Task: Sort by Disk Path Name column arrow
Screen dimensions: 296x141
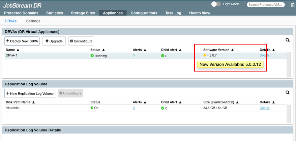Action: point(33,102)
